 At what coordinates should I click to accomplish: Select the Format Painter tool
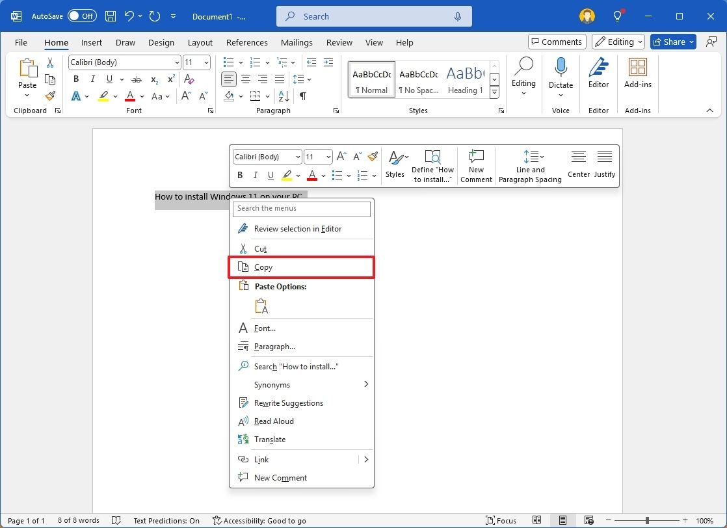[x=50, y=96]
